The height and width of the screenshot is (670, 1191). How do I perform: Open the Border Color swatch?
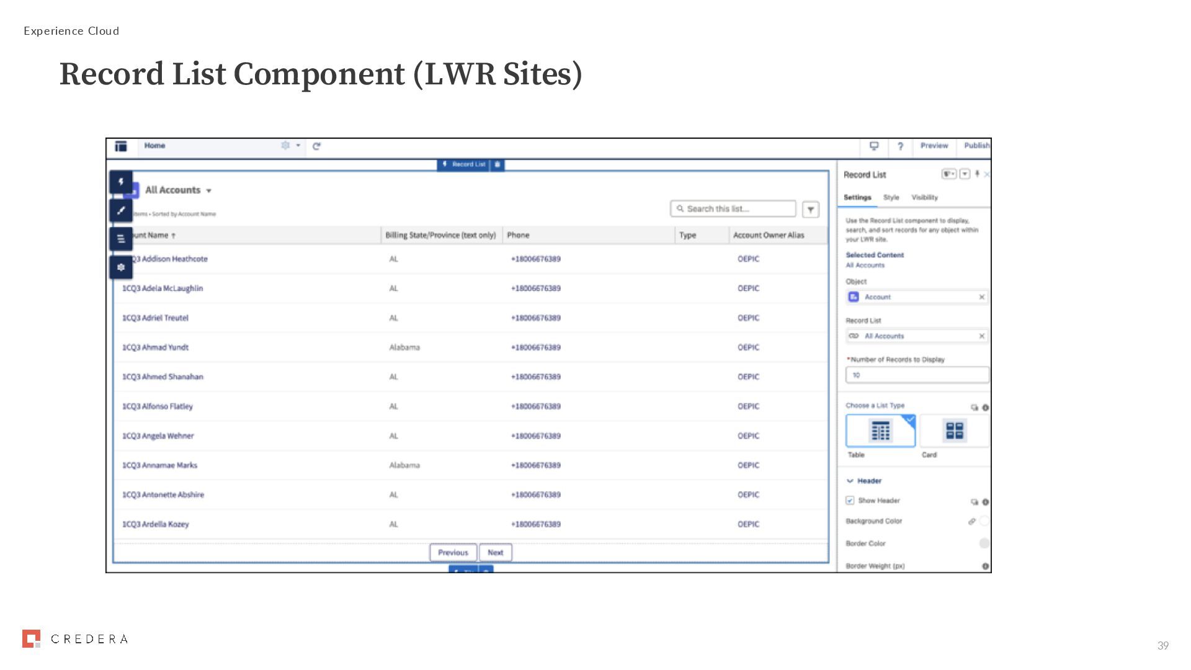coord(984,543)
